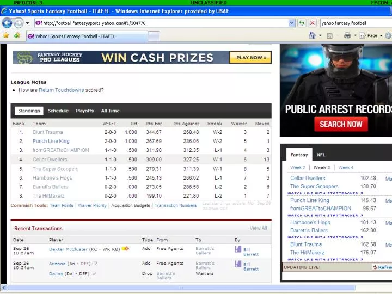The image size is (392, 294).
Task: Open Cellar Dwellers team in standings
Action: tap(50, 159)
